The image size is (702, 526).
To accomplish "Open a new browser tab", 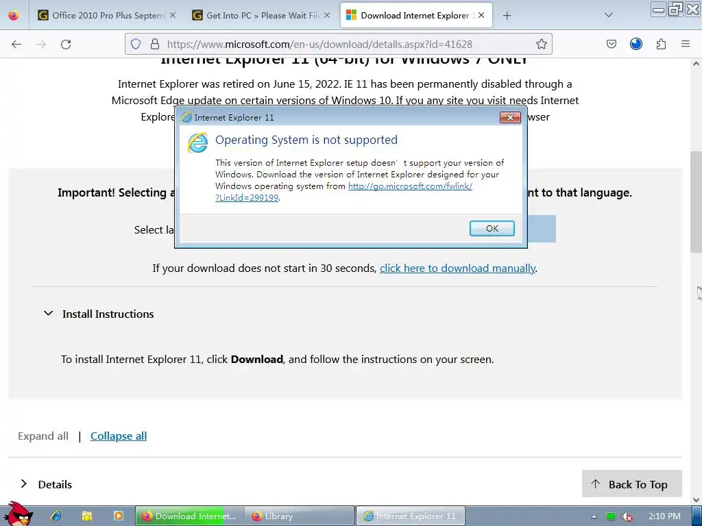I will pos(507,16).
